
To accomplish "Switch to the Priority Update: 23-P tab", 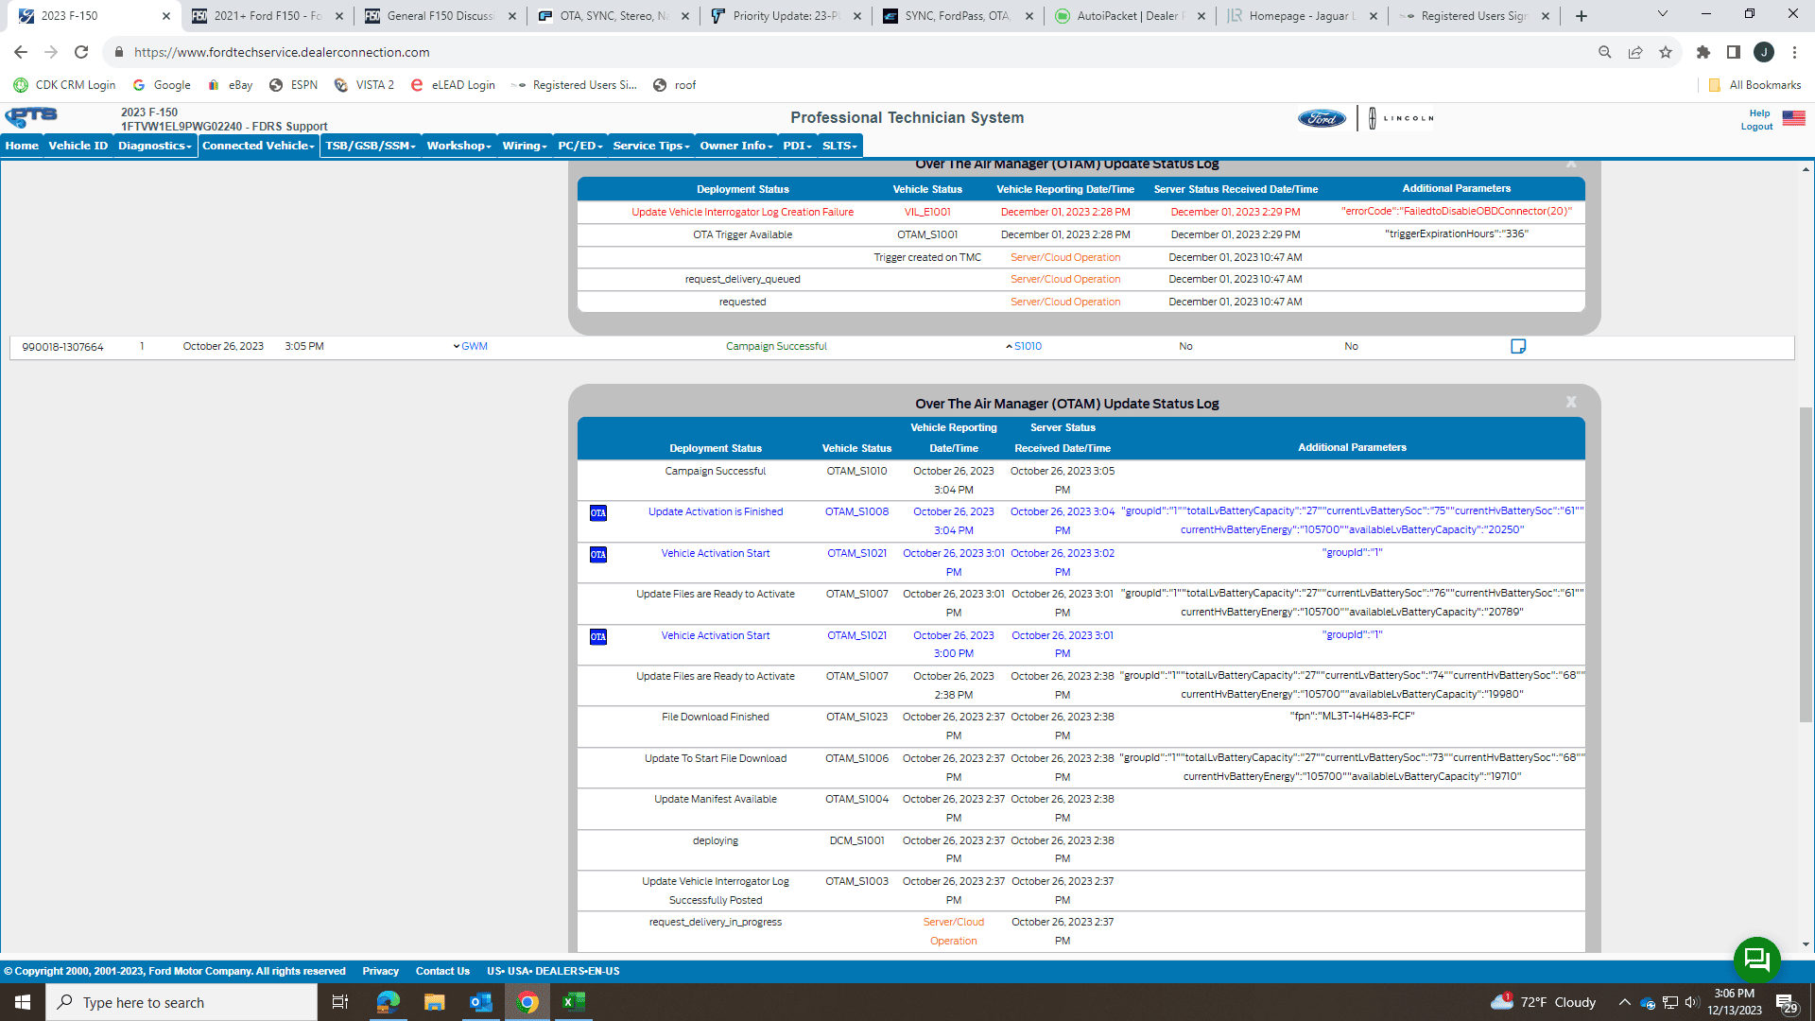I will 786,16.
